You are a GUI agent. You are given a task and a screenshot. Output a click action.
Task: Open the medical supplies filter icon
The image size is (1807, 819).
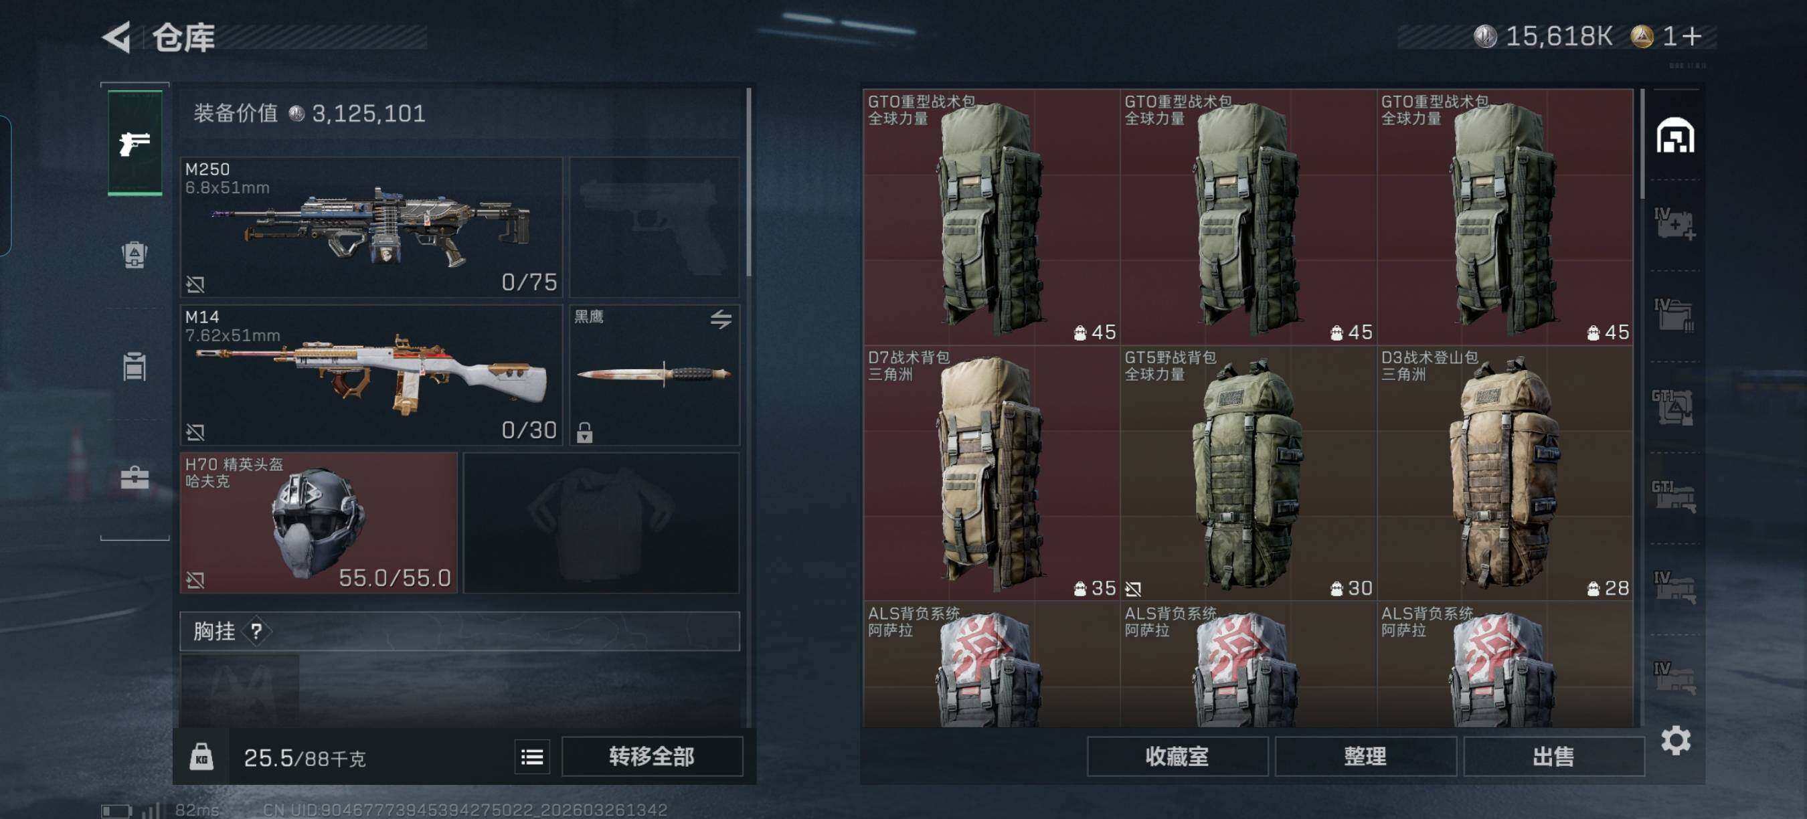pos(1675,224)
